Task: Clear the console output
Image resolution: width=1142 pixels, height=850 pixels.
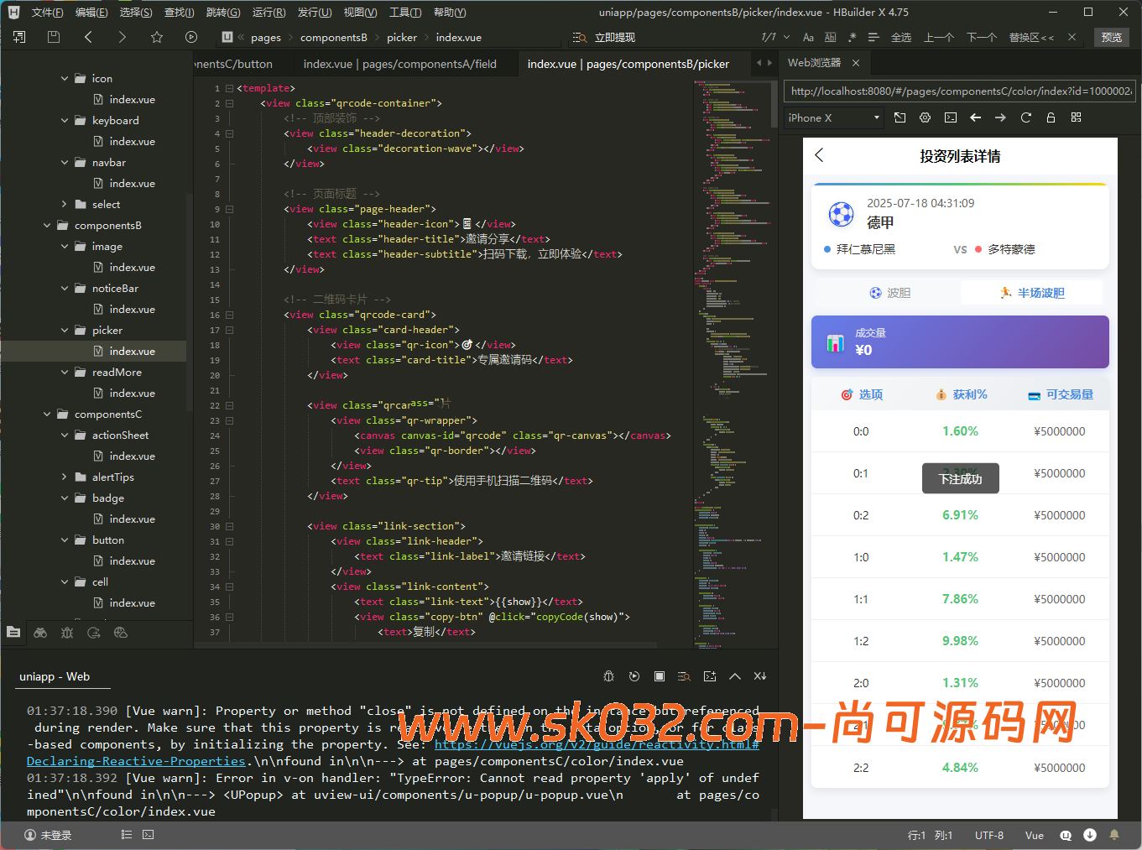Action: click(759, 676)
